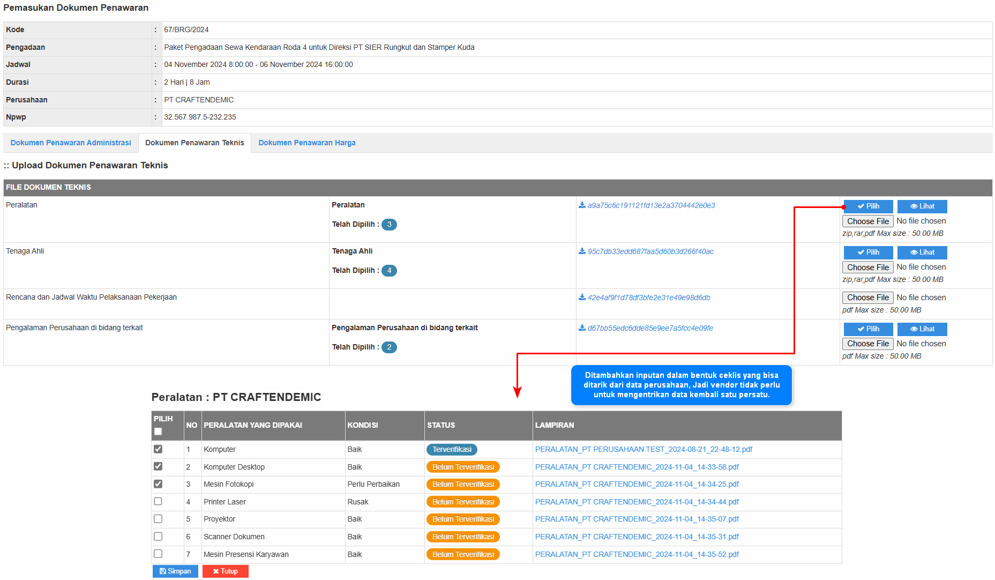Download the Rencana dan Jadwal file 42e4af9f1d

(648, 298)
